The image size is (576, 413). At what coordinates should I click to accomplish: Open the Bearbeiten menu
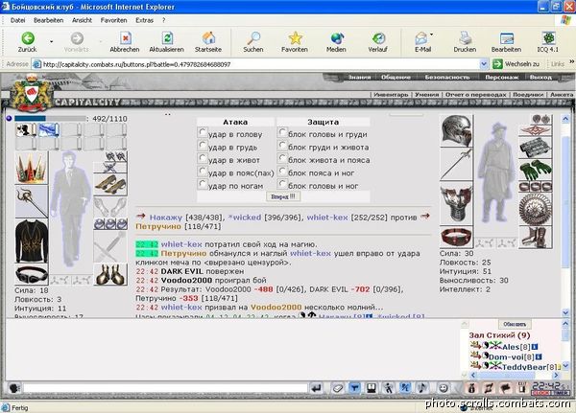(x=49, y=20)
